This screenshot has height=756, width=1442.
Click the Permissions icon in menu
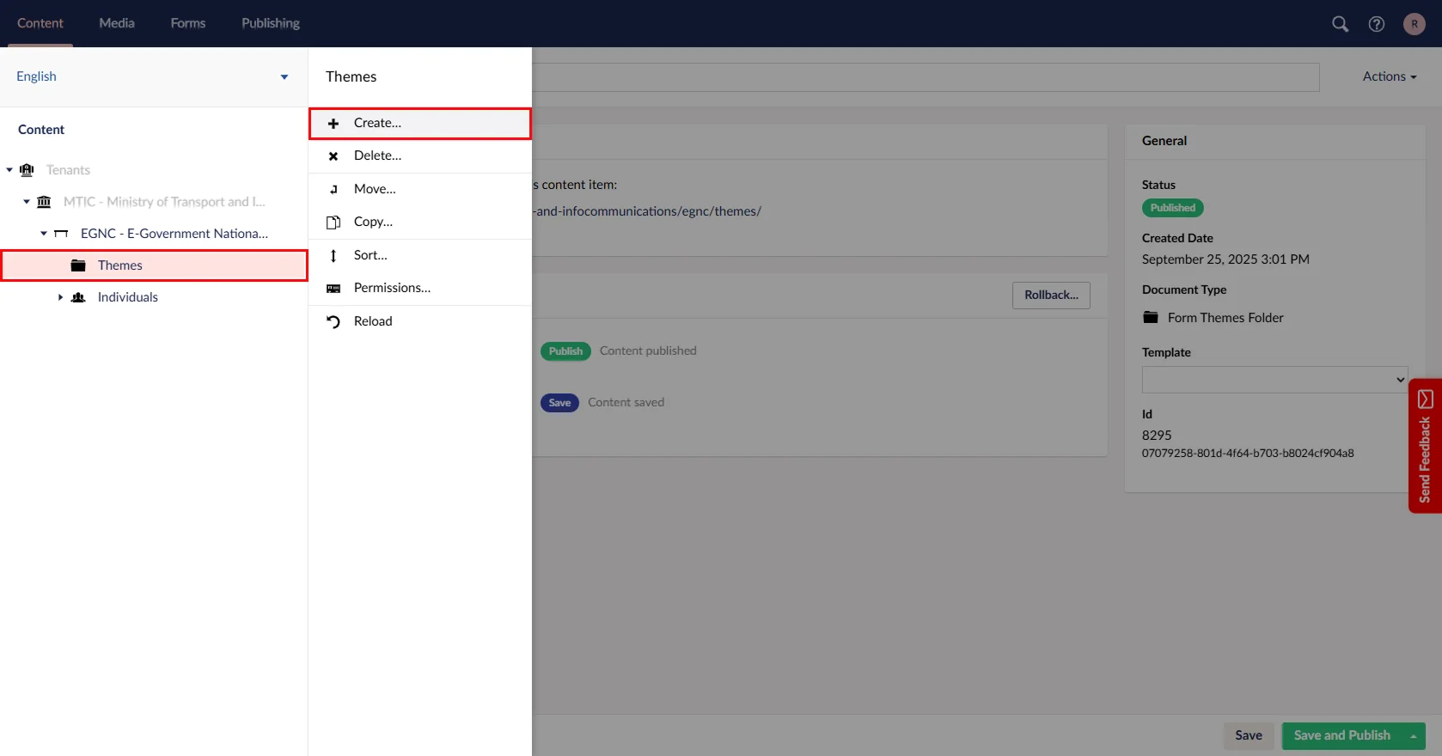333,289
